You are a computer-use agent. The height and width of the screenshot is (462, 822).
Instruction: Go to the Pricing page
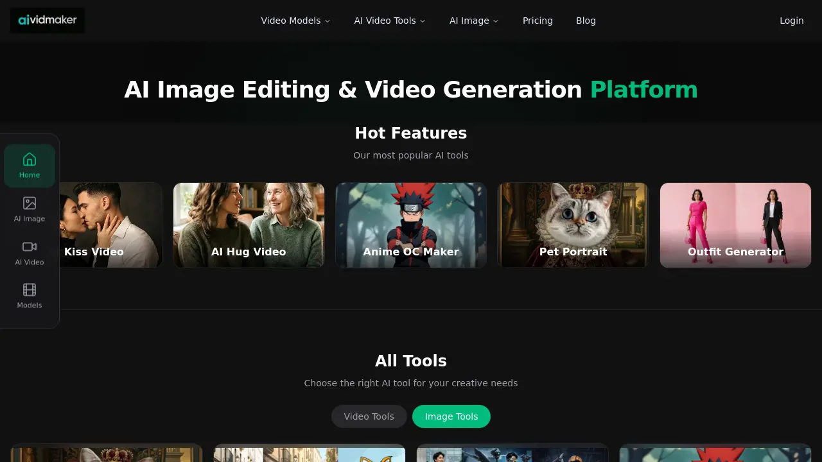[x=538, y=21]
